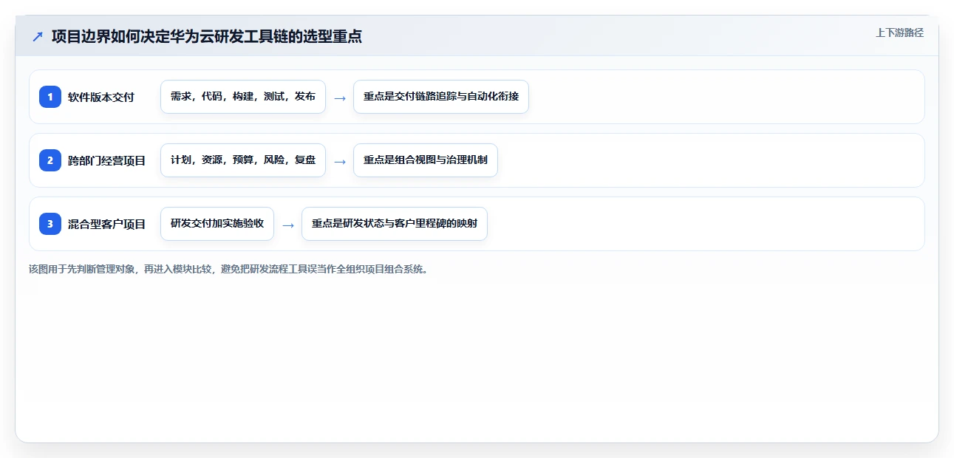Click the arrow in the 跨部门经营项目 row
The image size is (954, 458).
click(340, 161)
